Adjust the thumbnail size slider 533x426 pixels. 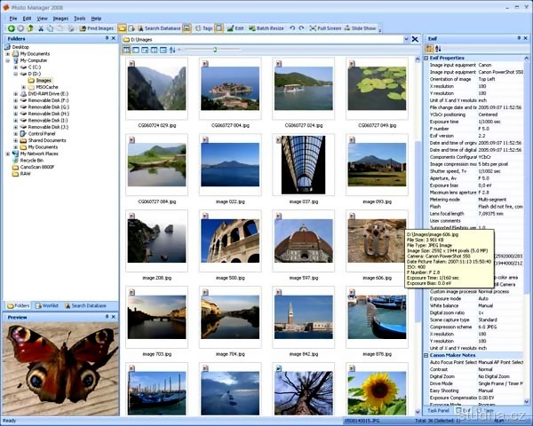pyautogui.click(x=214, y=50)
